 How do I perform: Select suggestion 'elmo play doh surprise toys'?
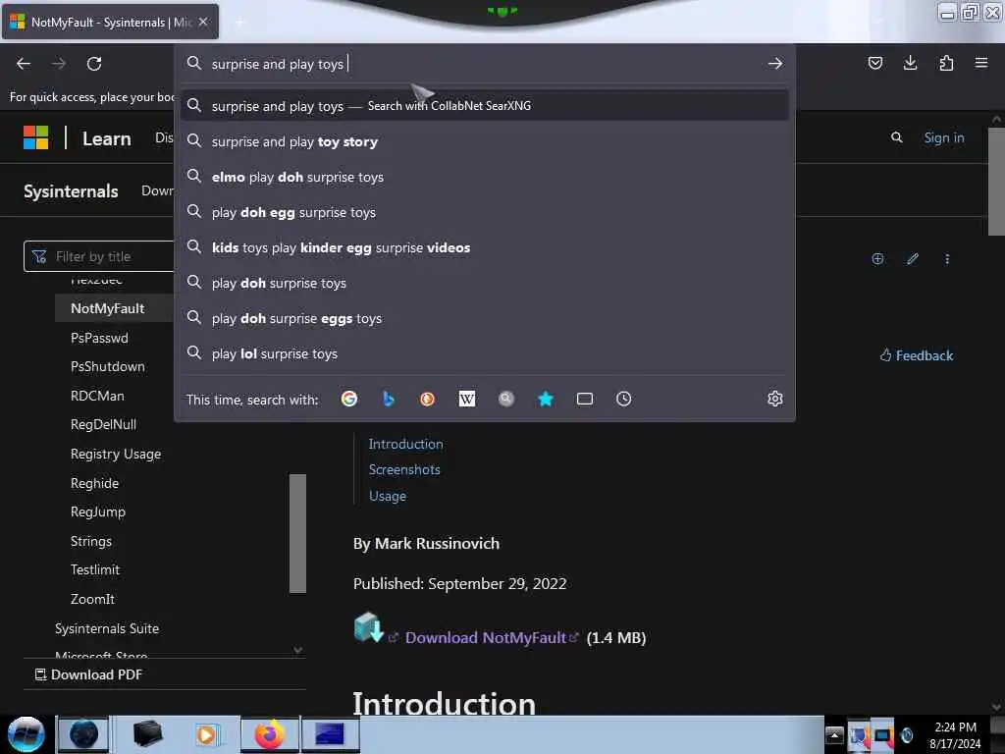click(x=485, y=177)
